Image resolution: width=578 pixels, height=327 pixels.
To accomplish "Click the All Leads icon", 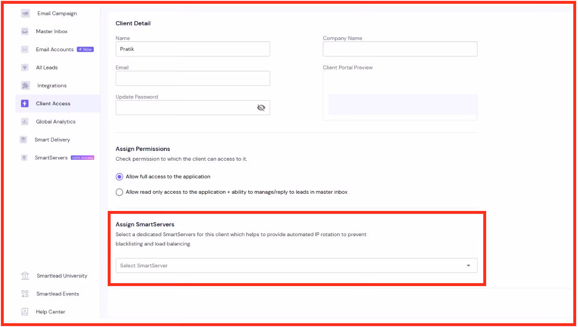I will (x=25, y=67).
